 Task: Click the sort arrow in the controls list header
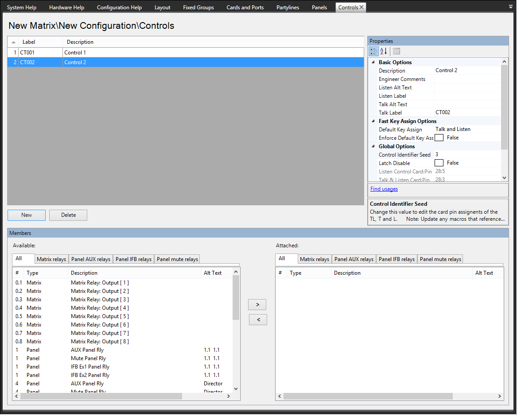coord(13,42)
